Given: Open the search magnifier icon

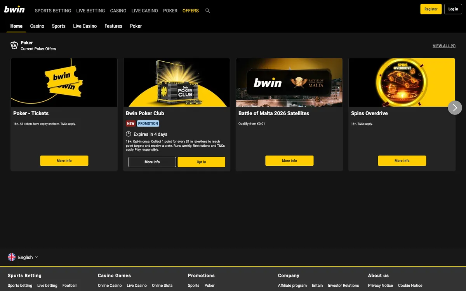Looking at the screenshot, I should (208, 11).
